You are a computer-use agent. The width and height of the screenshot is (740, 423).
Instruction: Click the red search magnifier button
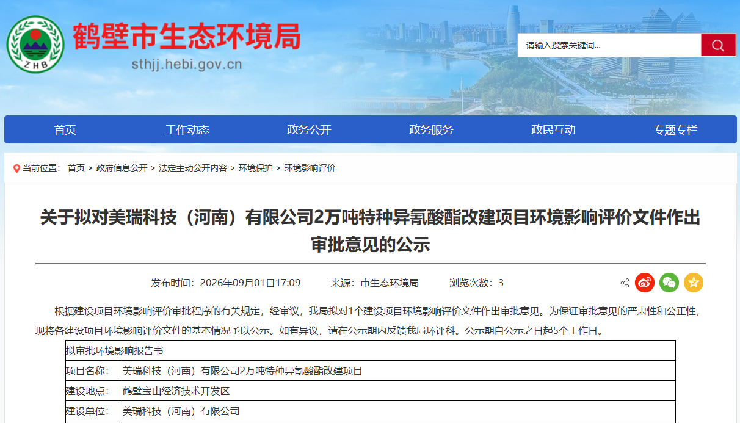pos(718,45)
